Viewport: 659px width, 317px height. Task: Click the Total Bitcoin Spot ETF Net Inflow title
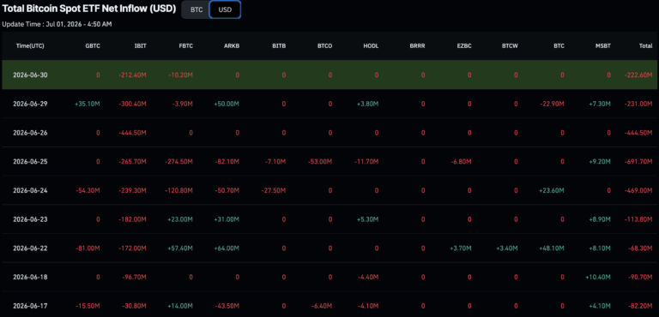[x=89, y=8]
